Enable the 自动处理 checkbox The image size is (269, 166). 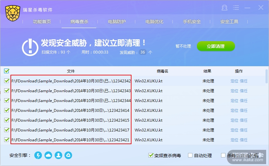(190, 155)
